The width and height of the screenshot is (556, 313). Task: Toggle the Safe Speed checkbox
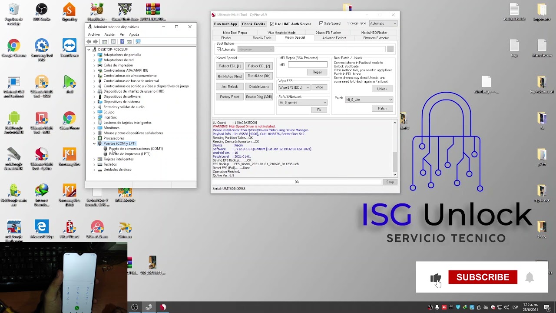pyautogui.click(x=321, y=23)
